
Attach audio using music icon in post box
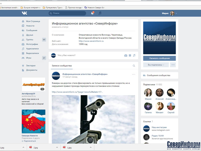pyautogui.click(x=134, y=55)
